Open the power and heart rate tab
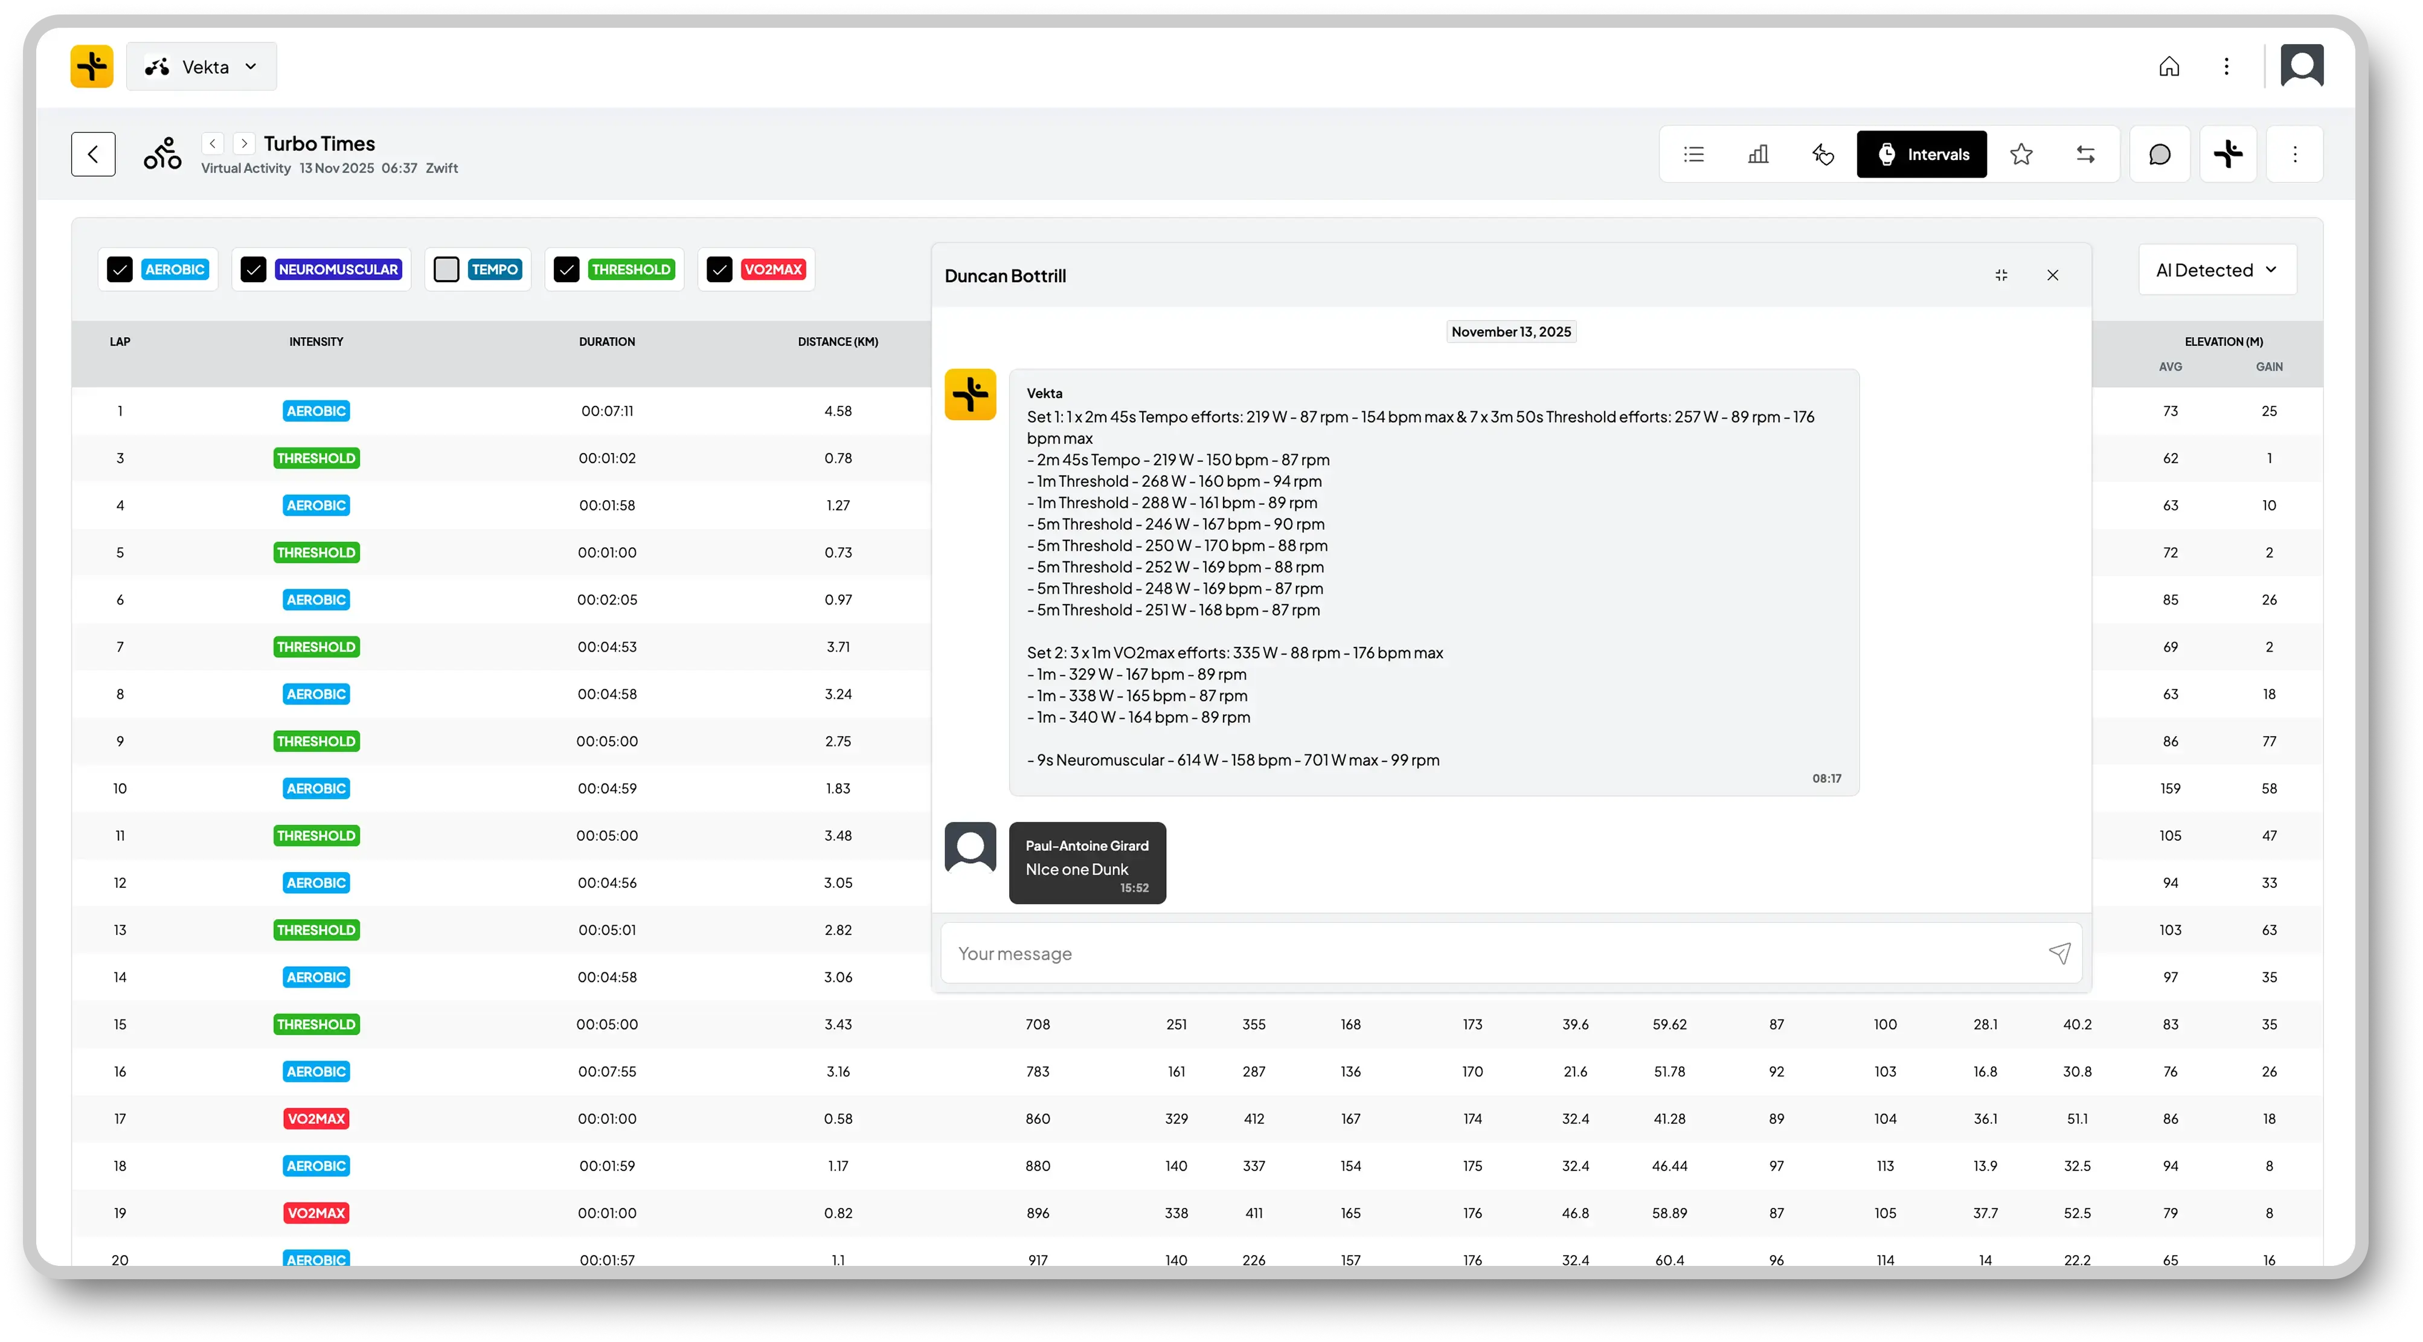2423x1342 pixels. coord(1823,154)
